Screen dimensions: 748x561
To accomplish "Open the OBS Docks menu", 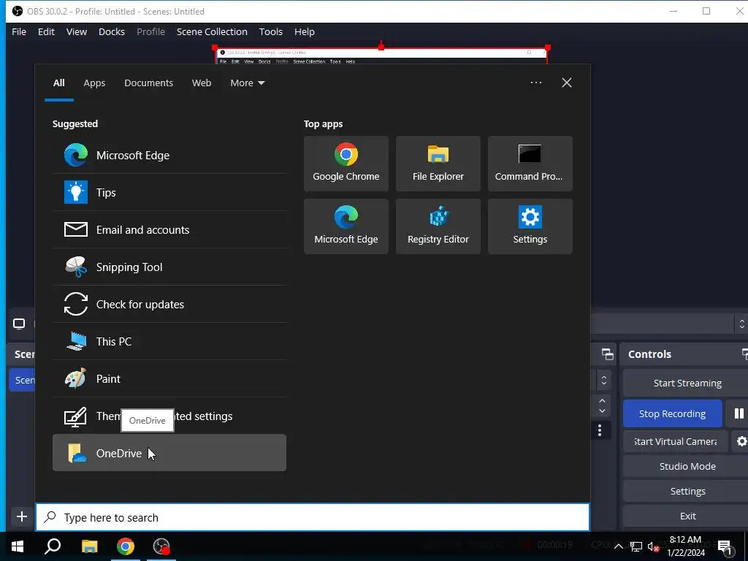I will pyautogui.click(x=112, y=31).
